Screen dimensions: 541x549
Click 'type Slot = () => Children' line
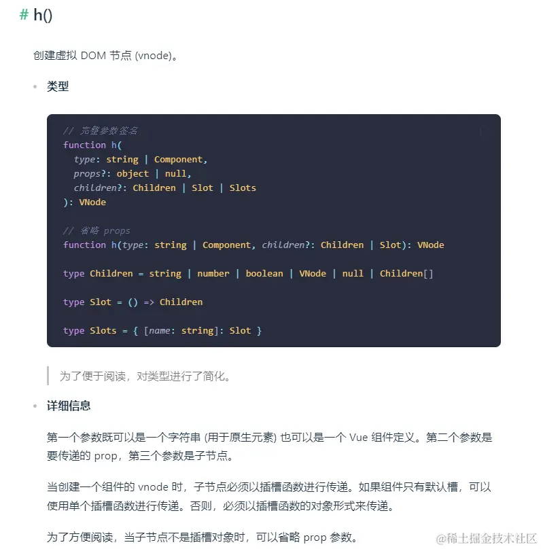pyautogui.click(x=133, y=302)
